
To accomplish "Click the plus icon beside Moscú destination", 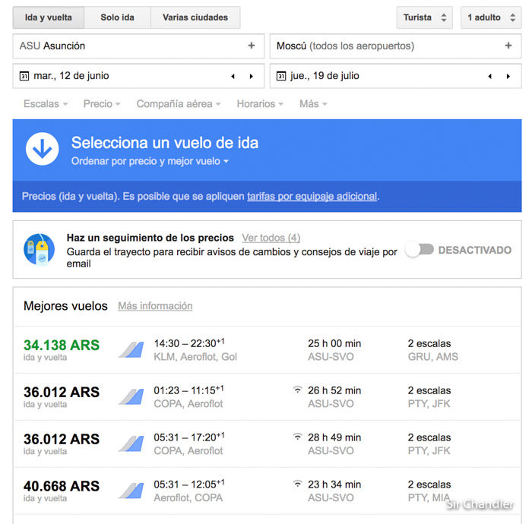I will click(x=508, y=46).
